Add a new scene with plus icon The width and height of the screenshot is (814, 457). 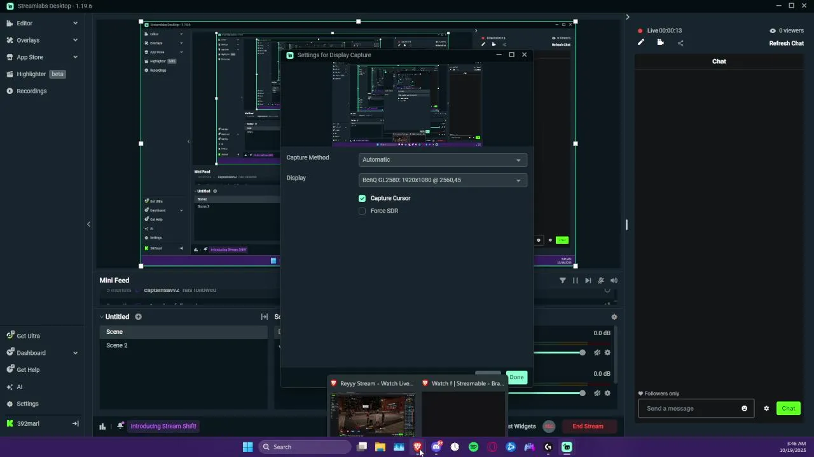(x=138, y=317)
